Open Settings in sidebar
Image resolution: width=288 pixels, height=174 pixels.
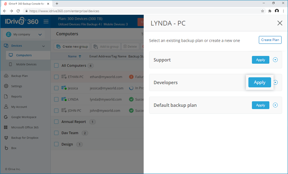pos(17,86)
